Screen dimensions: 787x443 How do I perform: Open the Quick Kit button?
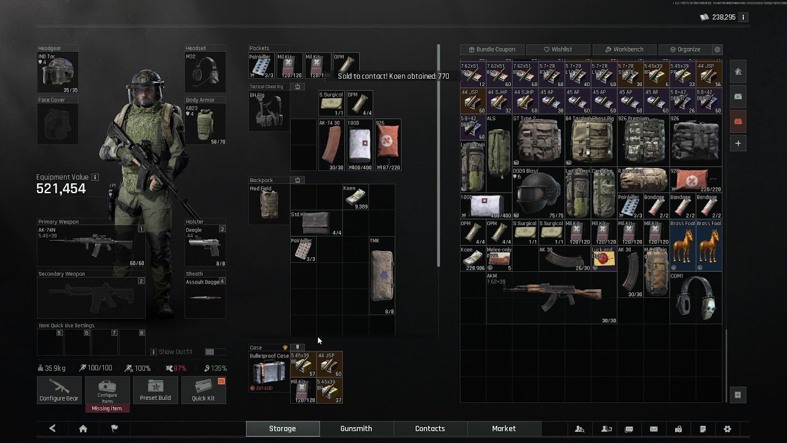[x=203, y=390]
